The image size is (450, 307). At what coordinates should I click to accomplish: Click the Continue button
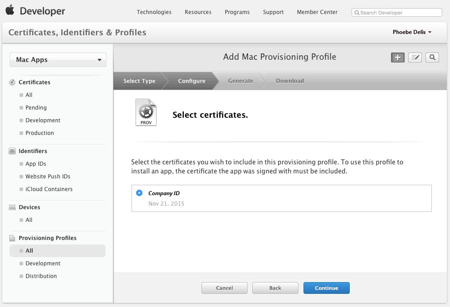coord(326,288)
